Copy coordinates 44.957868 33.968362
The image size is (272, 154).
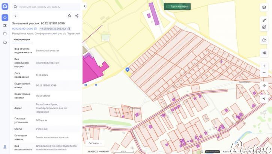tap(69, 29)
